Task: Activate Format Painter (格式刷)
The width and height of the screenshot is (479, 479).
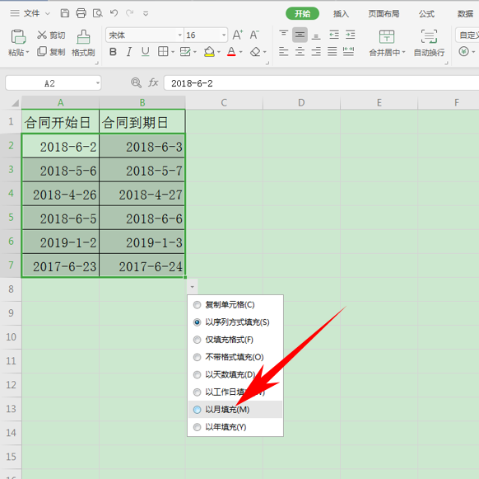Action: pos(83,43)
